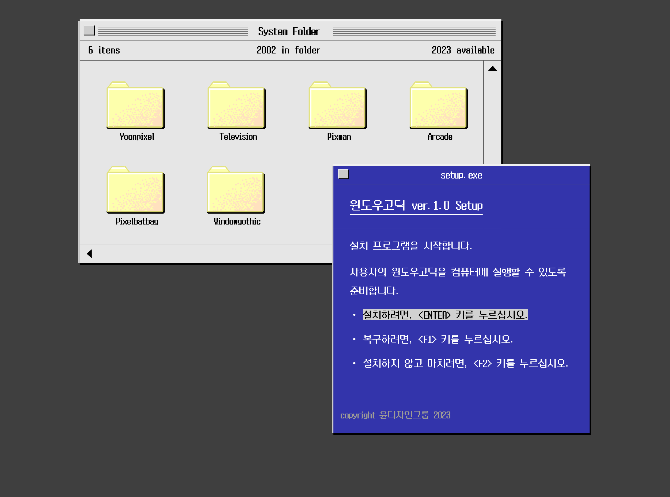Open the Windowgothic folder icon

[x=236, y=190]
